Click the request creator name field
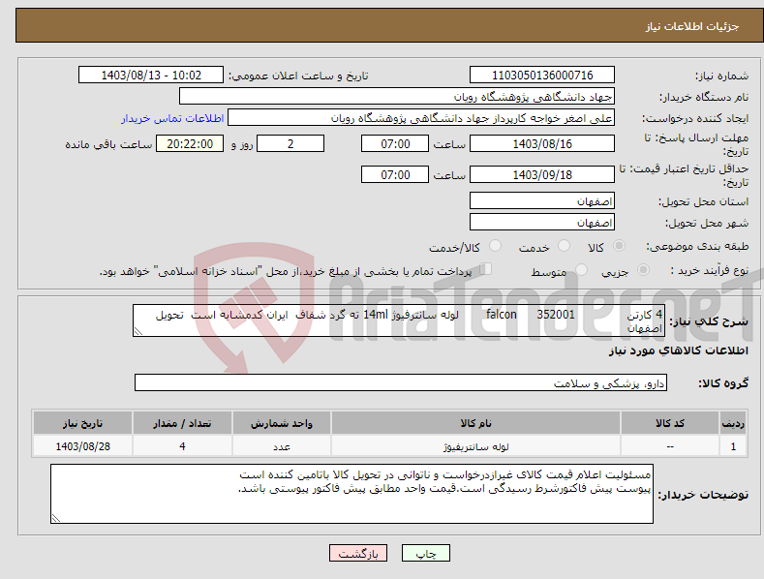The width and height of the screenshot is (764, 579). [421, 118]
